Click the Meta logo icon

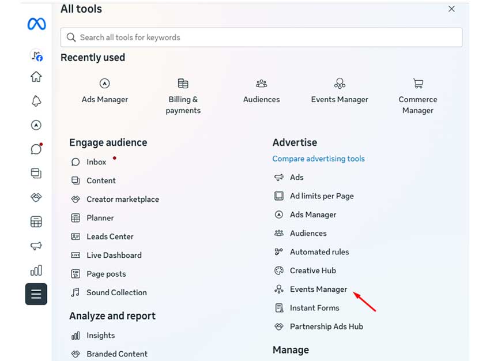click(x=36, y=24)
